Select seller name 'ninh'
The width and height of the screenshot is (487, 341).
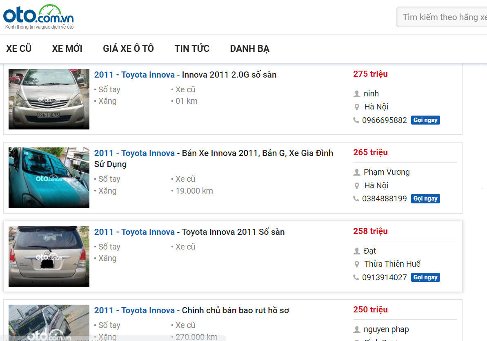click(371, 94)
